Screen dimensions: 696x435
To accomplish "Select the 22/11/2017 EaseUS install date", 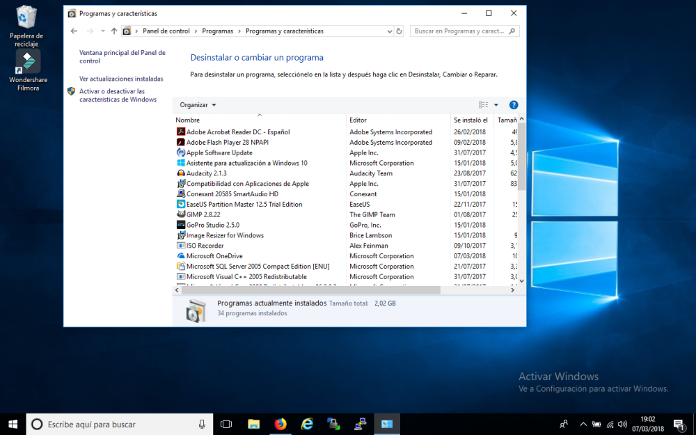I will tap(470, 204).
